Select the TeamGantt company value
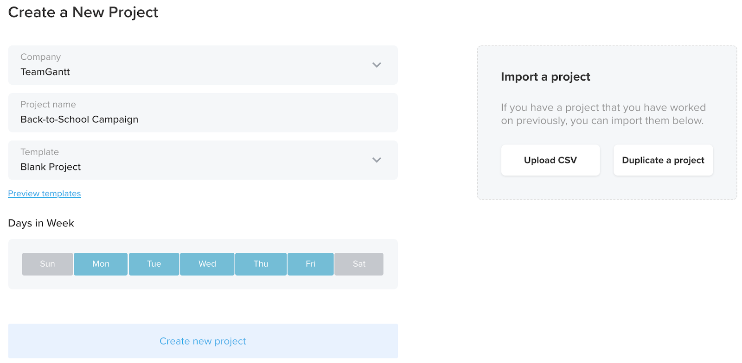742x363 pixels. [x=45, y=72]
